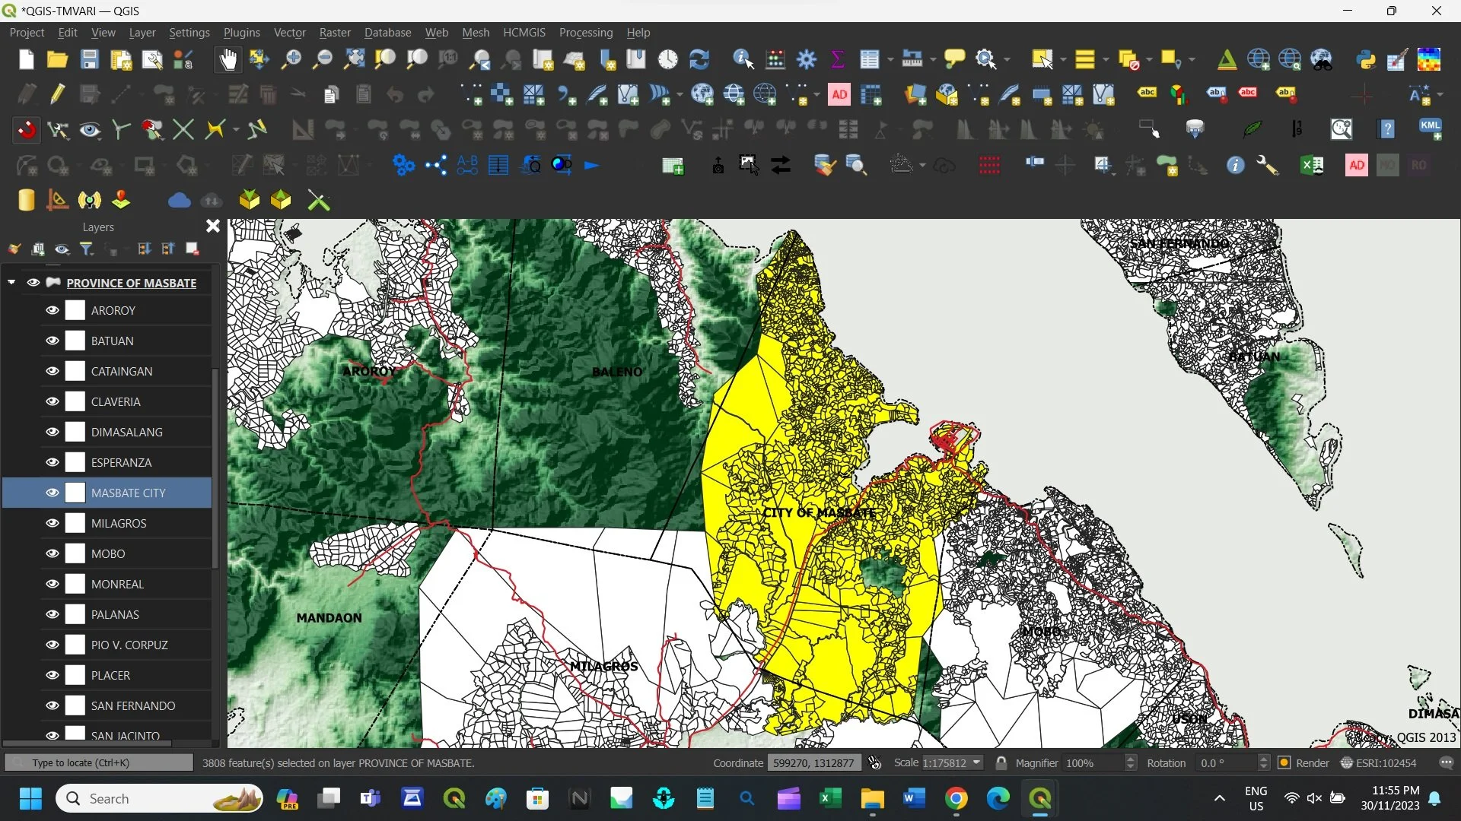Click the ESRI:102454 CRS button
Screen dimensions: 1461x821
pyautogui.click(x=1378, y=762)
